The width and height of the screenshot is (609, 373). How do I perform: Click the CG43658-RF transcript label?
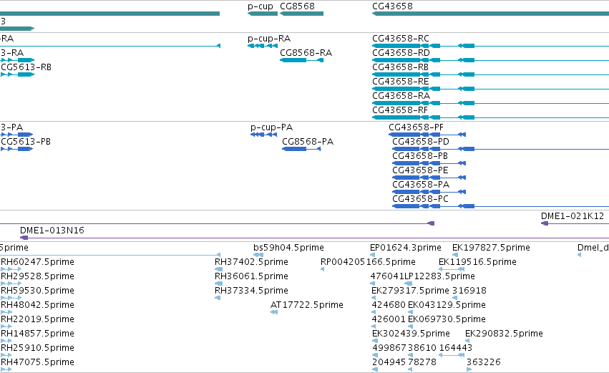coord(400,110)
